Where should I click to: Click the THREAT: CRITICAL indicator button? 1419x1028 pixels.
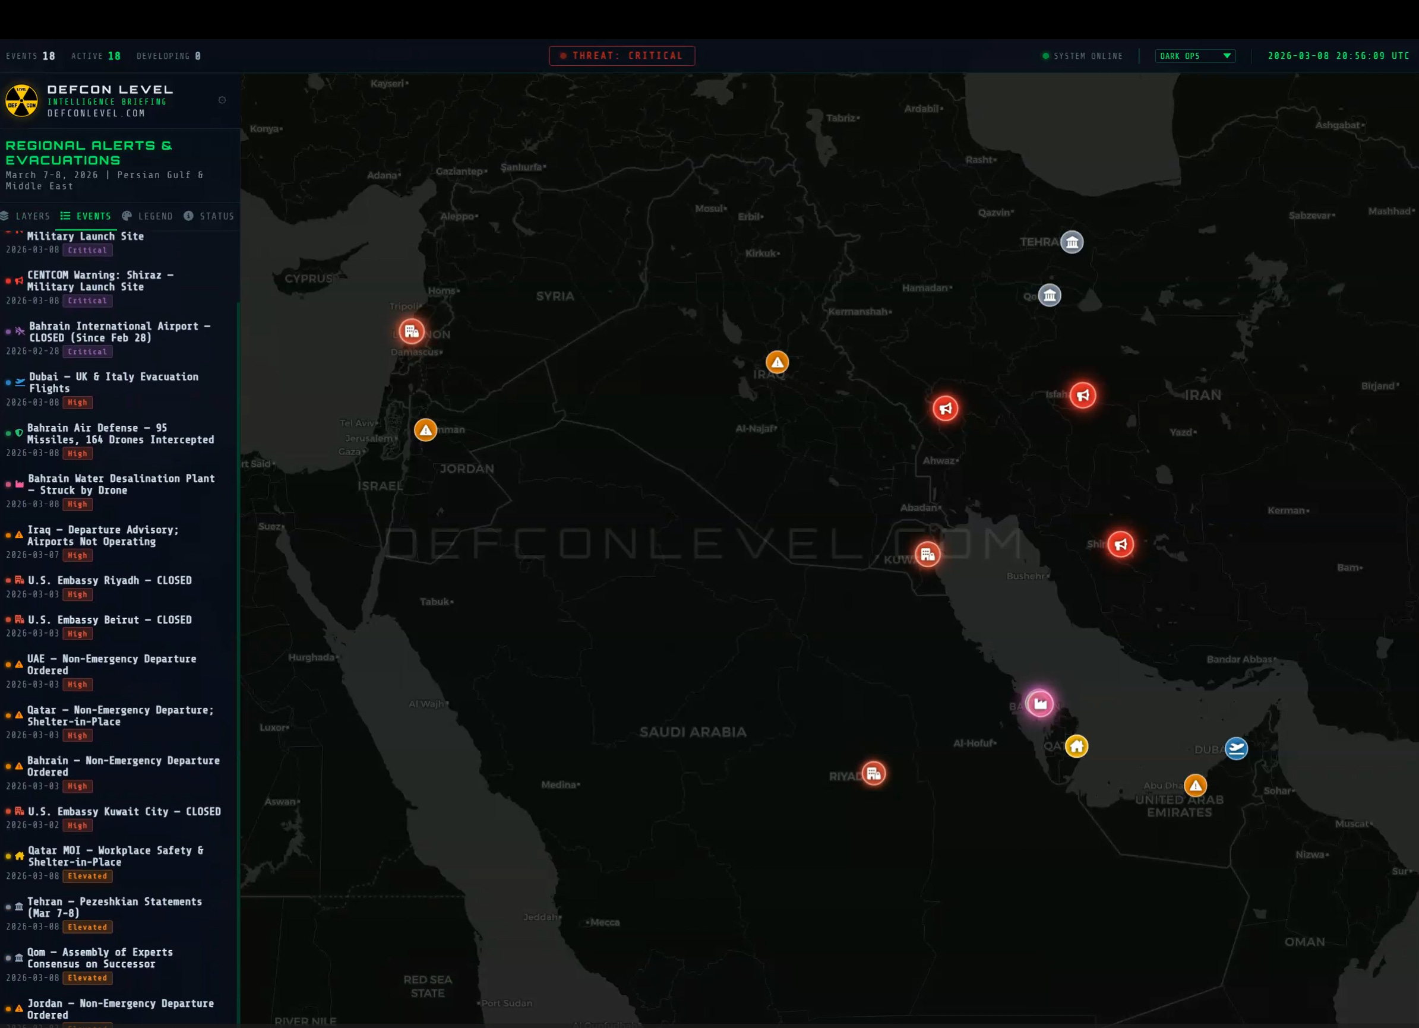[621, 56]
